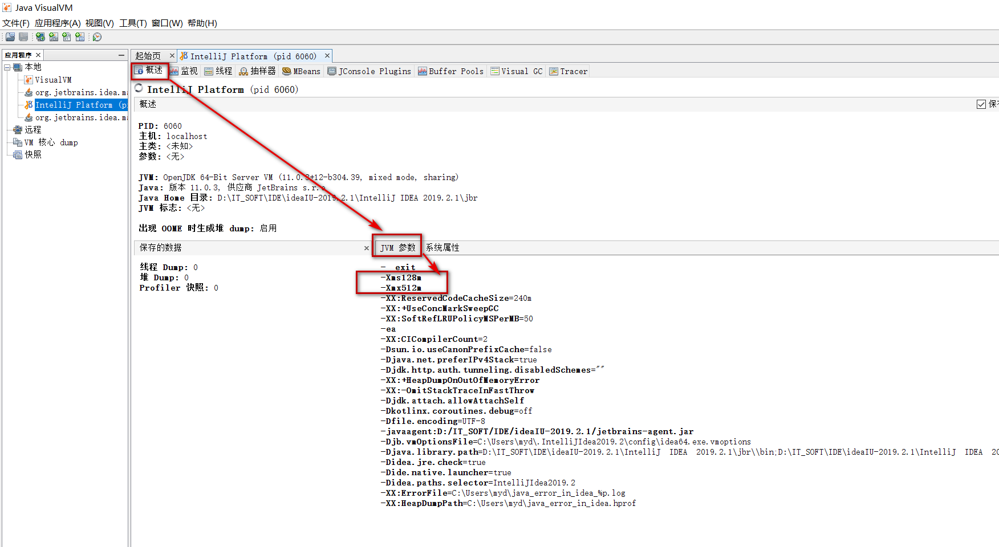The width and height of the screenshot is (999, 547).
Task: Switch to the 抽样器 sampler tab
Action: point(257,71)
